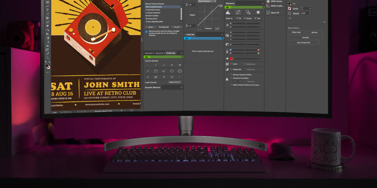Click the Phantasm curves icon
The image size is (377, 188).
click(238, 12)
